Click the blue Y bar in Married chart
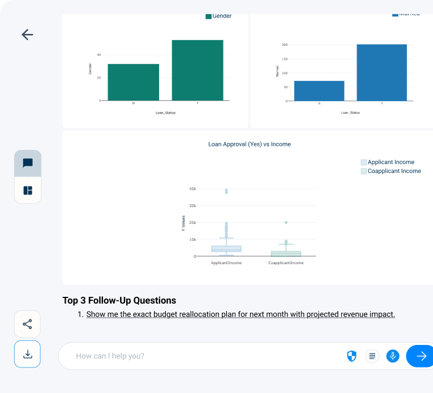433x393 pixels. tap(381, 72)
